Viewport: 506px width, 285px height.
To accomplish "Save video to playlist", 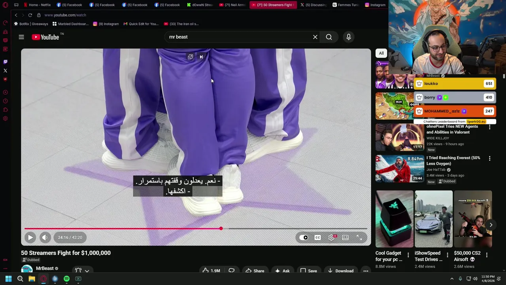I will (308, 271).
